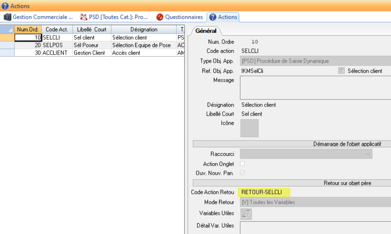Viewport: 391px width, 234px height.
Task: Click the Actions window title help icon
Action: pyautogui.click(x=5, y=6)
